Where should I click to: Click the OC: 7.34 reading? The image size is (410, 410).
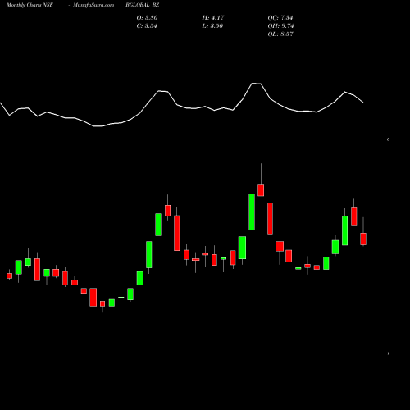point(280,18)
